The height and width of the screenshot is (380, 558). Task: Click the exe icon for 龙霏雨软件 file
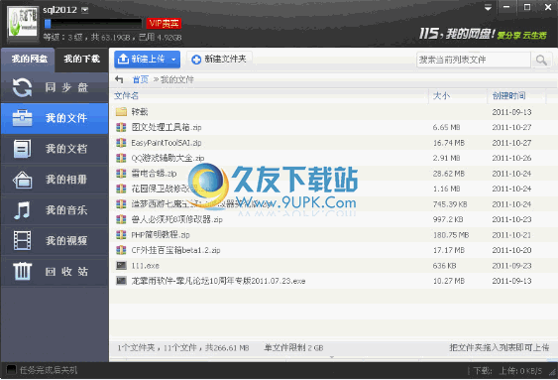click(121, 281)
